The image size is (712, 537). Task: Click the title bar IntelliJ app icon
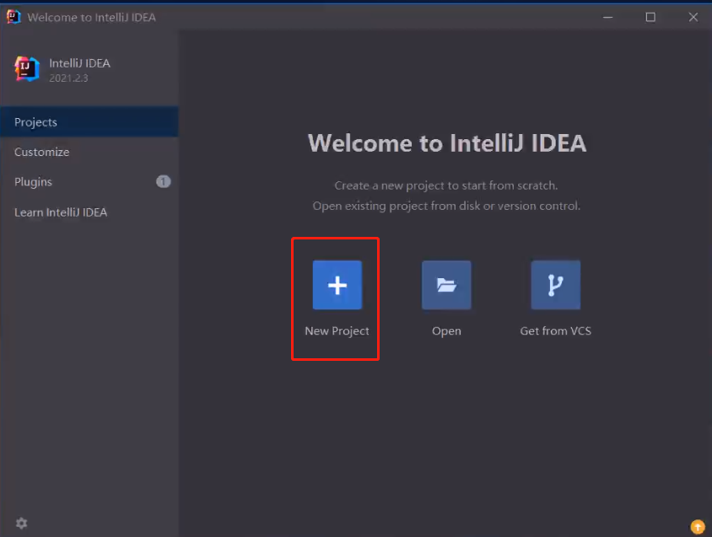coord(13,17)
